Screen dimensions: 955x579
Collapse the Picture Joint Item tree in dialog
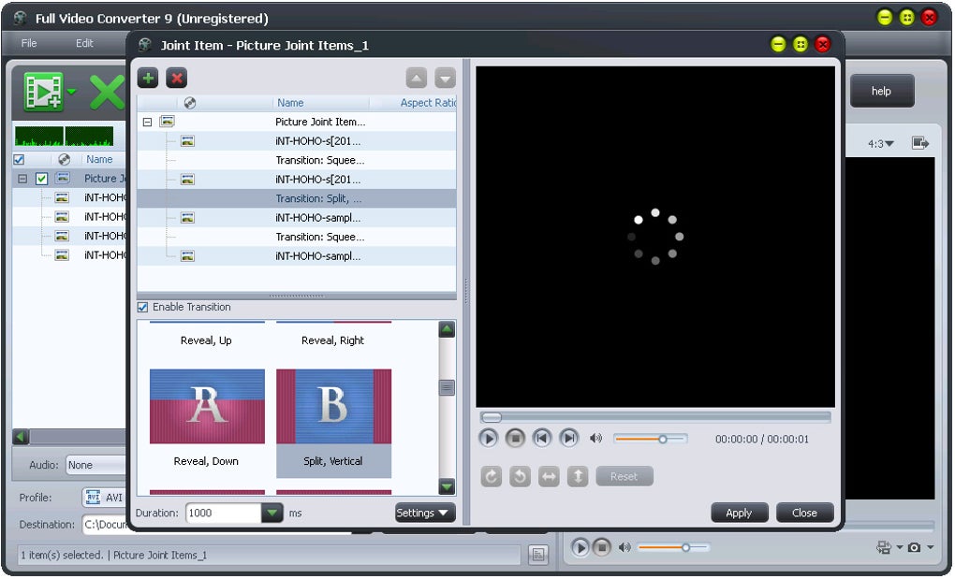[147, 122]
